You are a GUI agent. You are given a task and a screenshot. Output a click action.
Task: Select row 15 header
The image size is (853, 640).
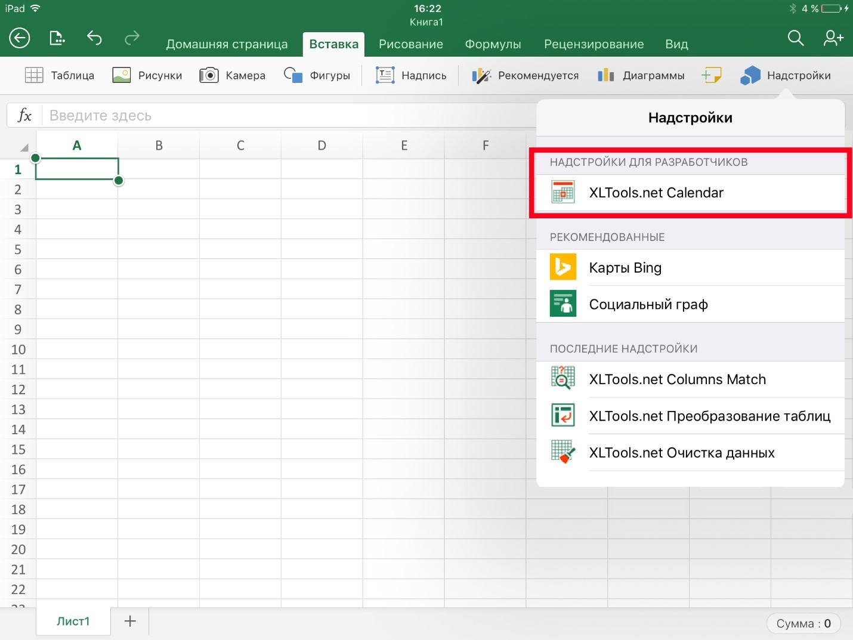(18, 449)
